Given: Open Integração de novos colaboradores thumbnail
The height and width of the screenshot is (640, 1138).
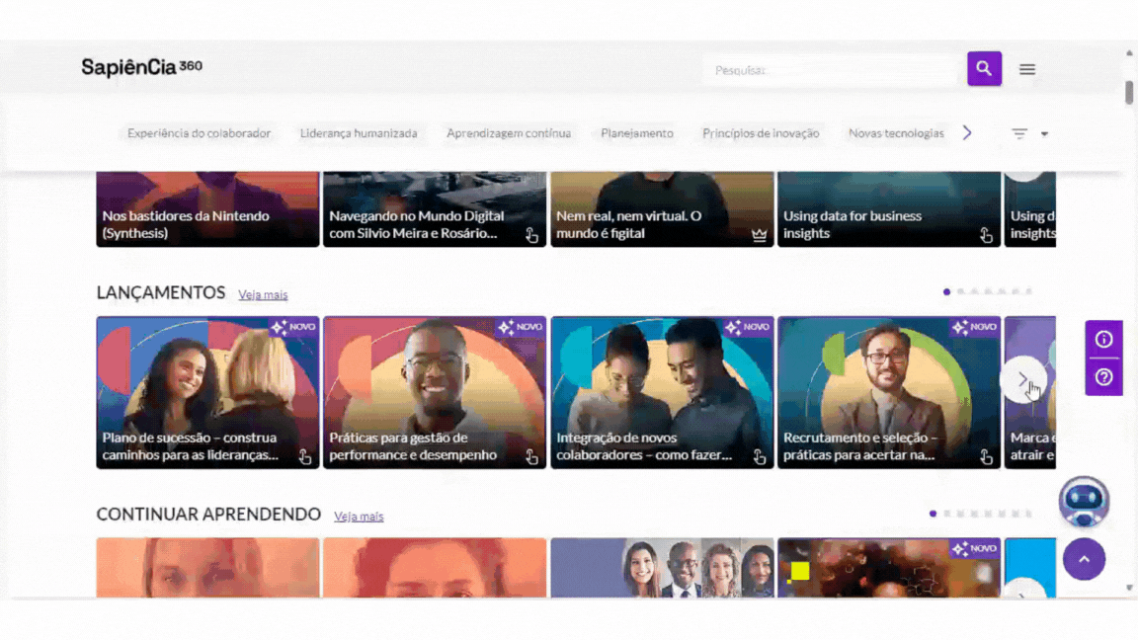Looking at the screenshot, I should pos(662,392).
